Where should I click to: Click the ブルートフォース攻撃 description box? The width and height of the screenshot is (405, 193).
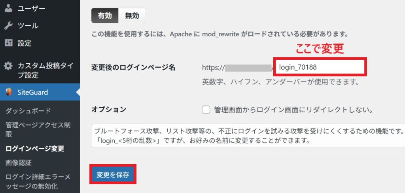click(x=248, y=136)
